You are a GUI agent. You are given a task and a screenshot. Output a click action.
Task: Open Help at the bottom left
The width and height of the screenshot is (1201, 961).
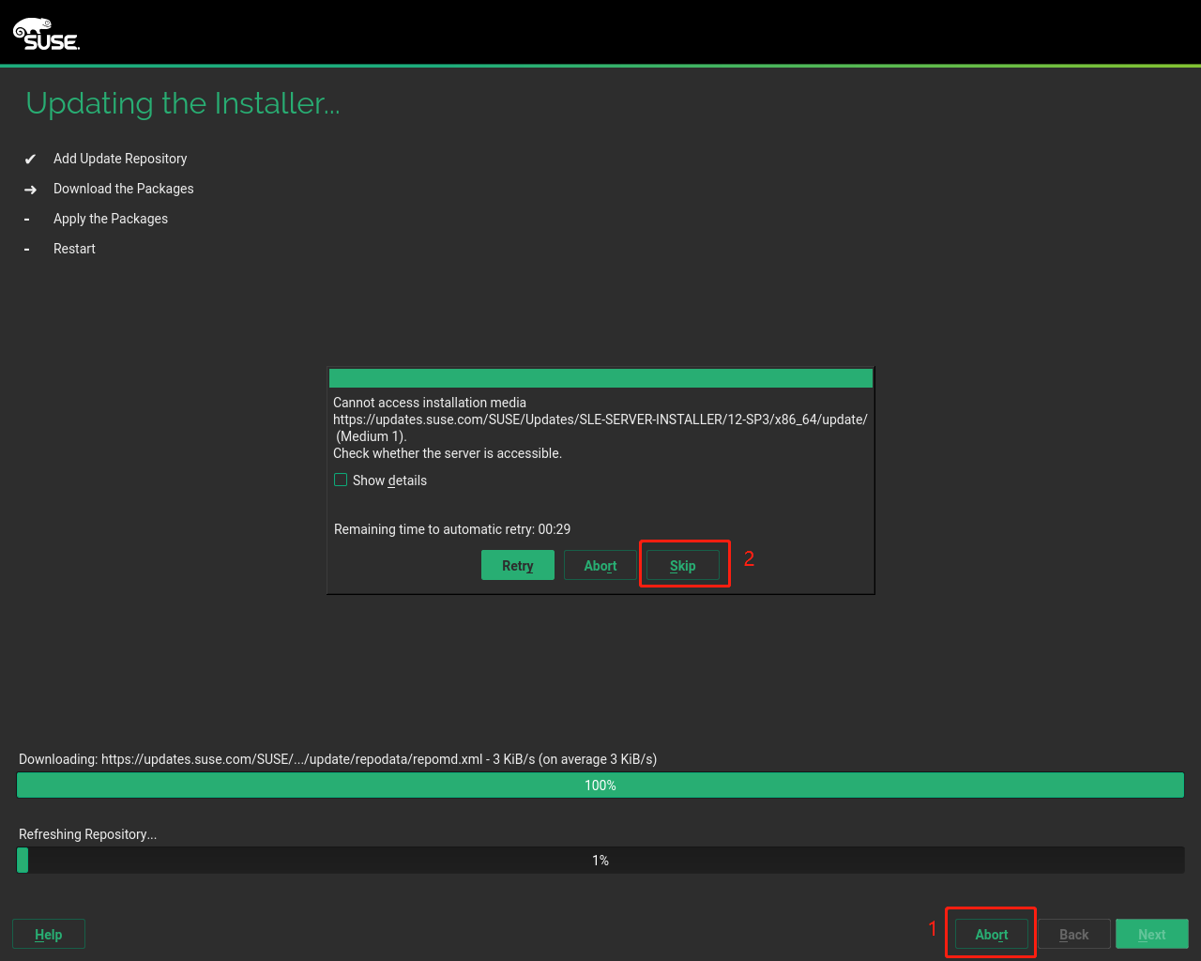pos(49,934)
